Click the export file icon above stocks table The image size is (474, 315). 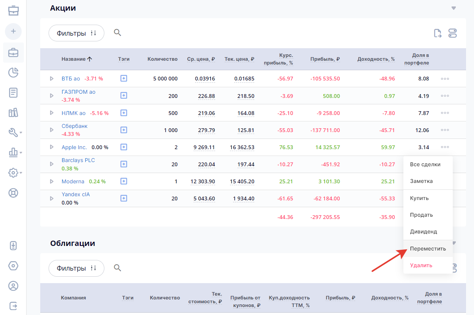pyautogui.click(x=438, y=33)
